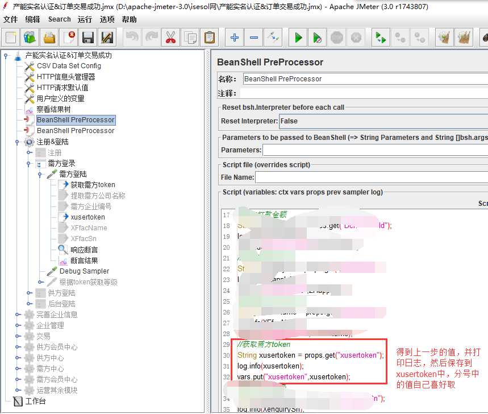488x414 pixels.
Task: Select disabled 提取需方公司名称 element
Action: pyautogui.click(x=98, y=196)
